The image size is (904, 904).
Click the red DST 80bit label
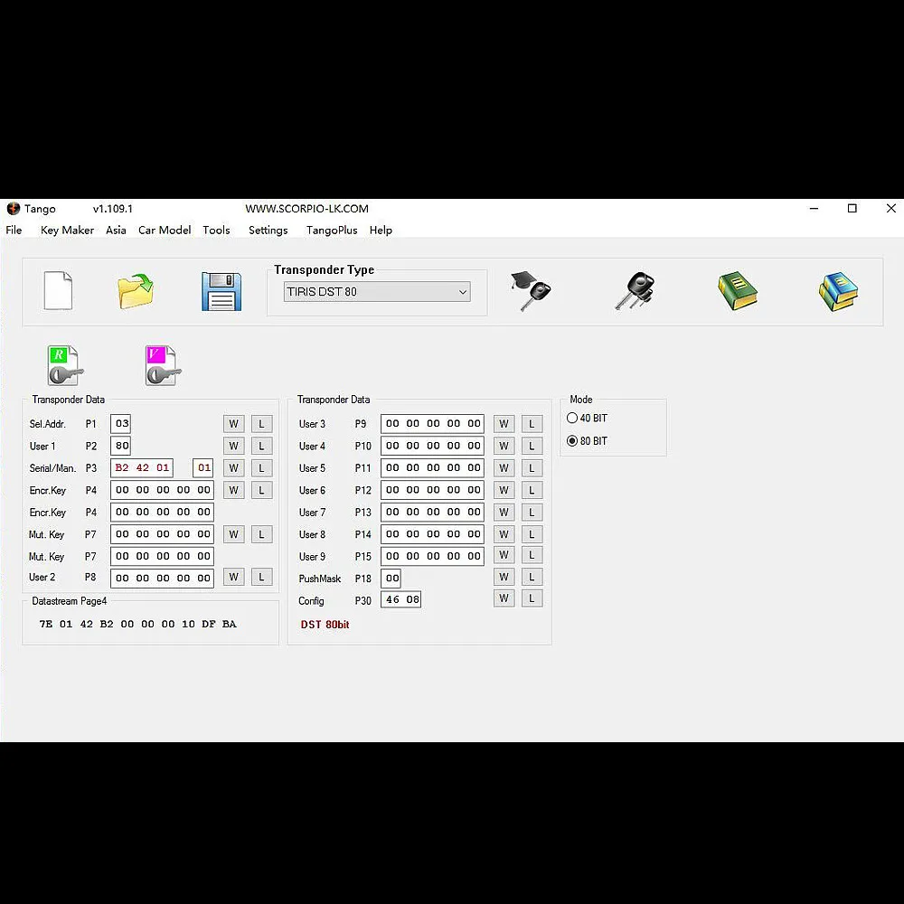click(325, 625)
